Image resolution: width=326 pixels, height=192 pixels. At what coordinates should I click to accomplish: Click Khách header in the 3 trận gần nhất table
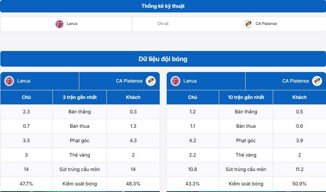pyautogui.click(x=133, y=97)
